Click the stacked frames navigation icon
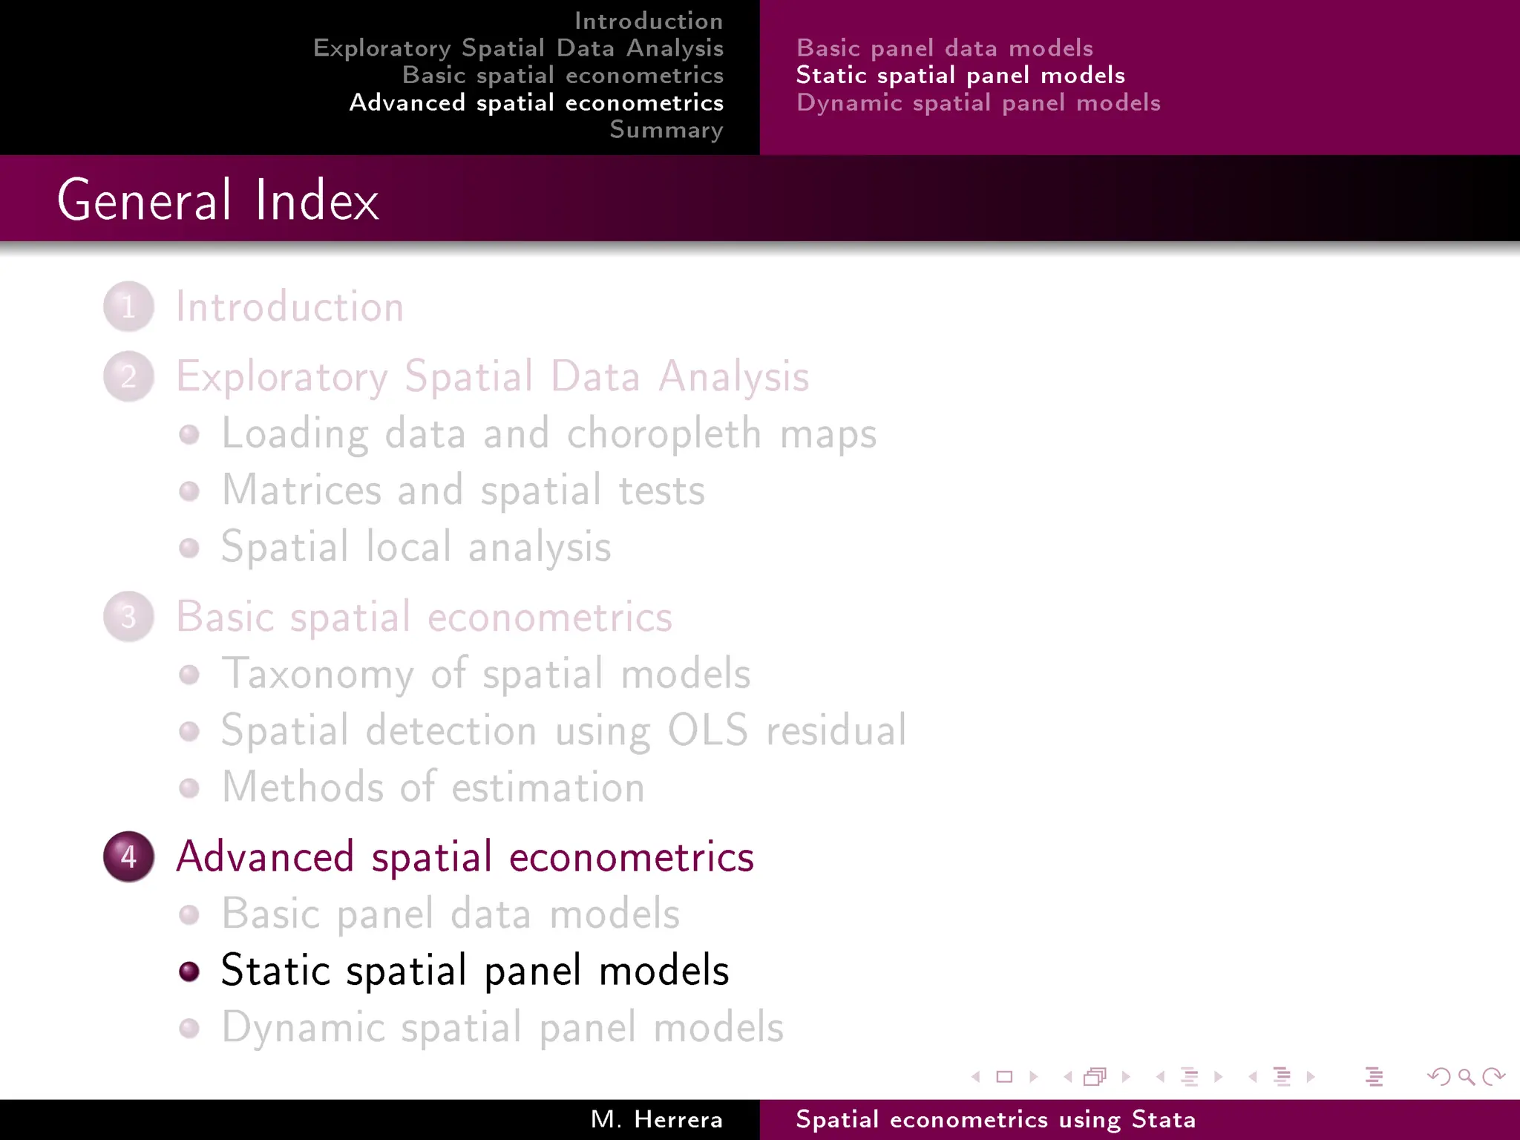1520x1140 pixels. coord(1095,1077)
